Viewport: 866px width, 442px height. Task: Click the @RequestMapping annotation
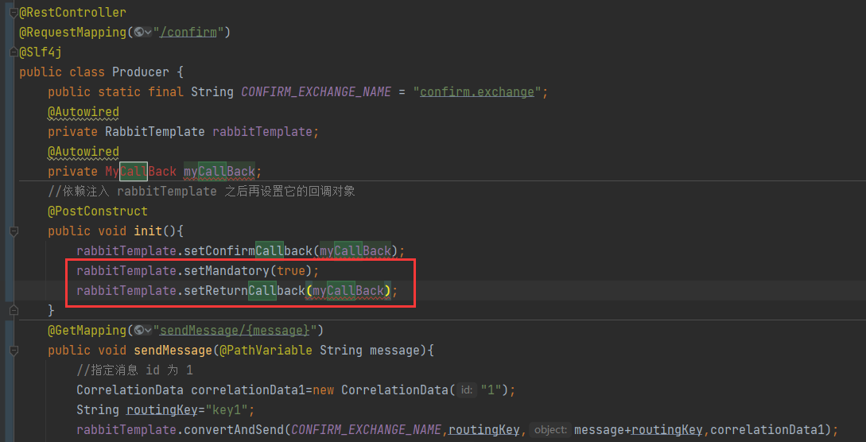[x=73, y=33]
